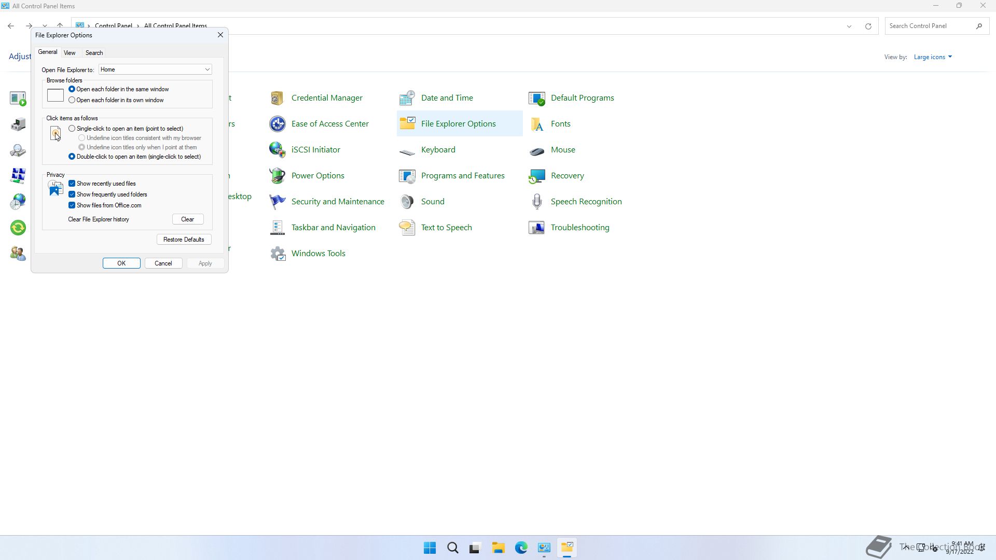Cancel the File Explorer Options dialog

[x=163, y=263]
